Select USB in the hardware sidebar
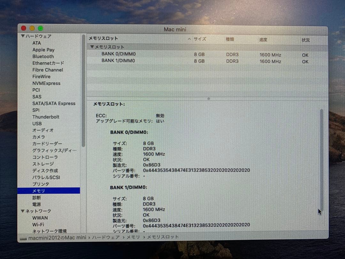345x259 pixels. click(x=37, y=123)
